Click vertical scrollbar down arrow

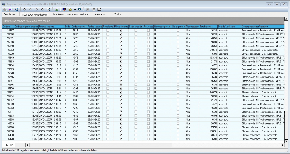tap(286, 141)
